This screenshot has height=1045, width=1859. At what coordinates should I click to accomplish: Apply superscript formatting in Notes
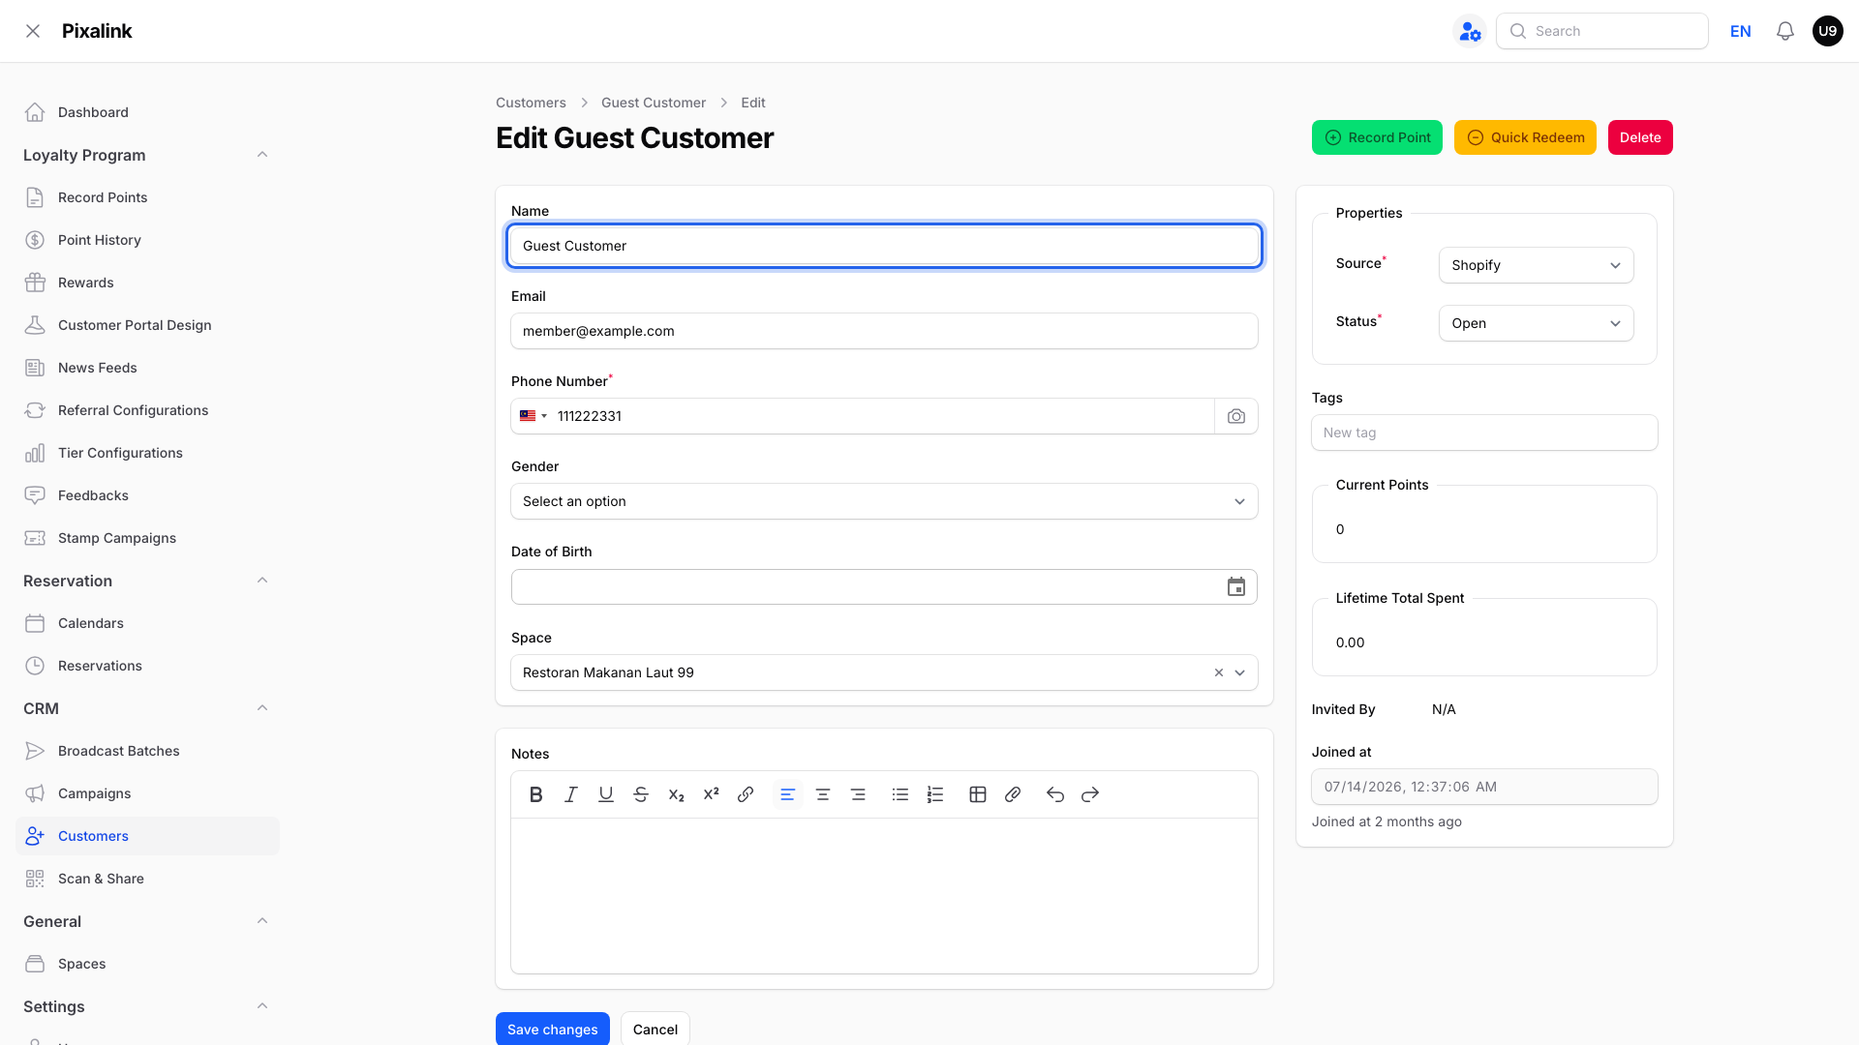tap(711, 794)
